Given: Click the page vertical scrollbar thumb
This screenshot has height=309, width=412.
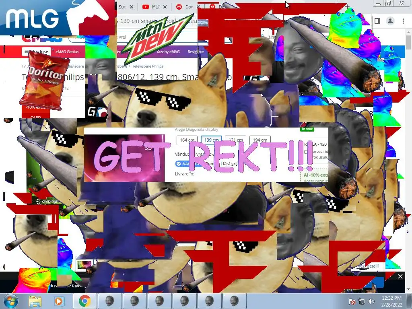Looking at the screenshot, I should [409, 43].
